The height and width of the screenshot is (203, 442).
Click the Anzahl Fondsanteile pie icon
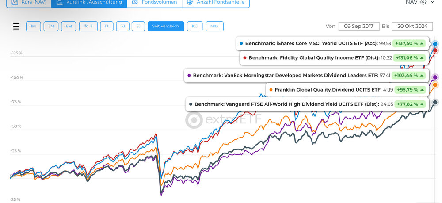(x=190, y=2)
